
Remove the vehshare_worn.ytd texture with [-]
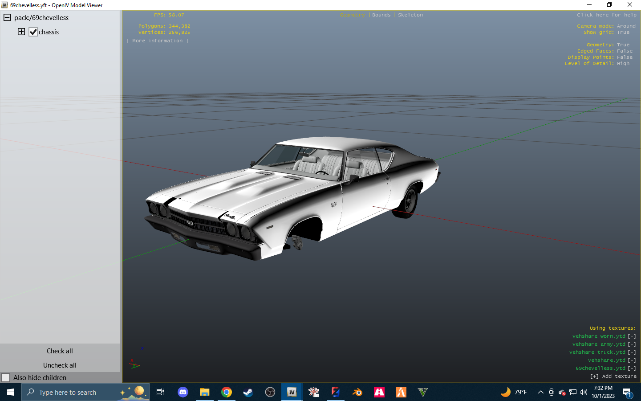coord(632,336)
